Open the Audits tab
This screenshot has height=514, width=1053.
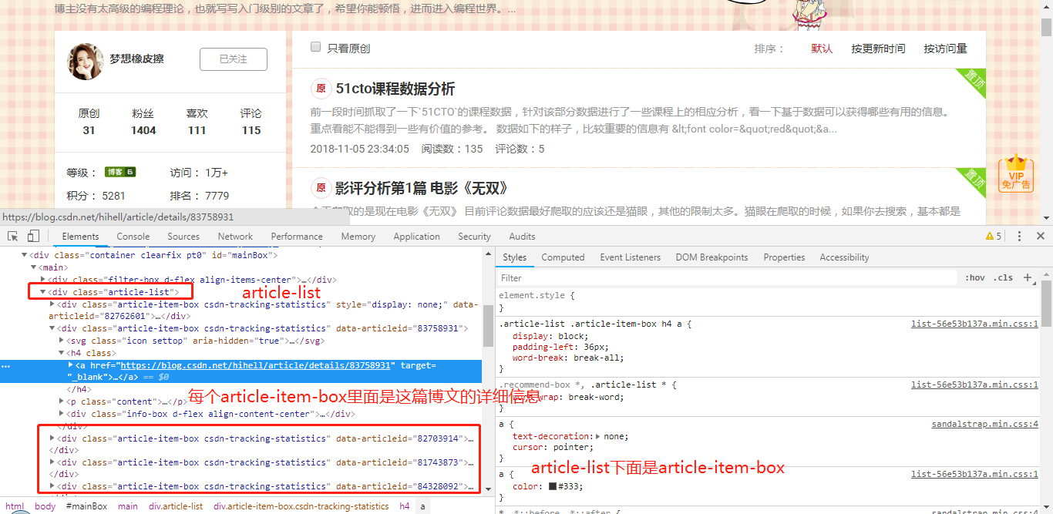pos(522,237)
